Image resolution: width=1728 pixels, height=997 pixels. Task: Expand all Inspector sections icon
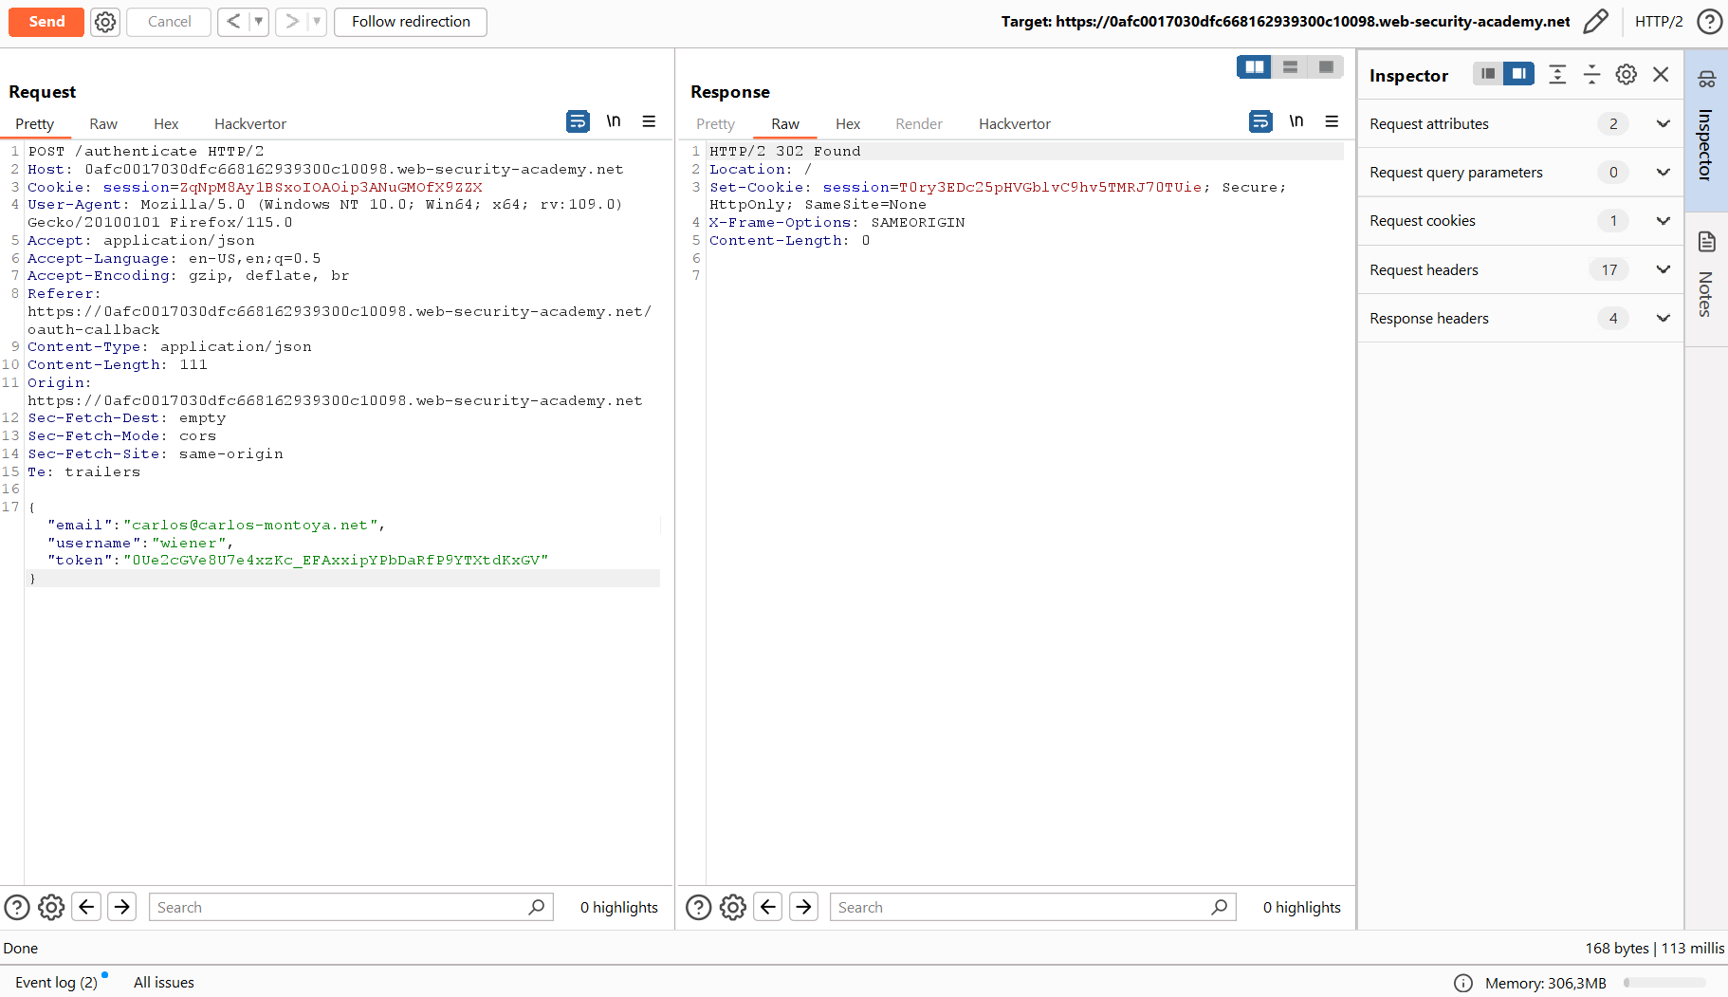tap(1557, 74)
